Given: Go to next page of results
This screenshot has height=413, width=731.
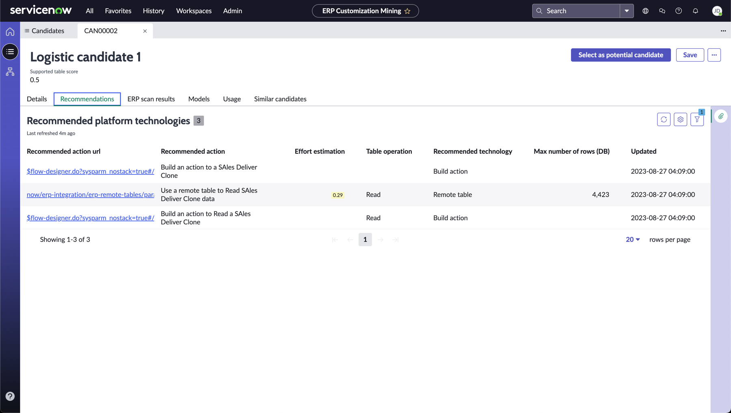Looking at the screenshot, I should tap(381, 240).
